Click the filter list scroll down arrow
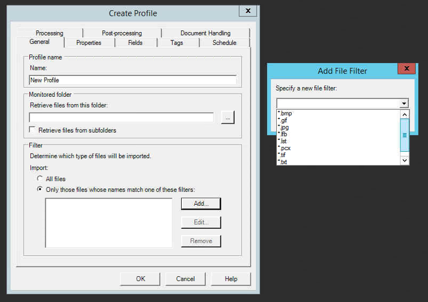The width and height of the screenshot is (428, 302). pos(404,160)
